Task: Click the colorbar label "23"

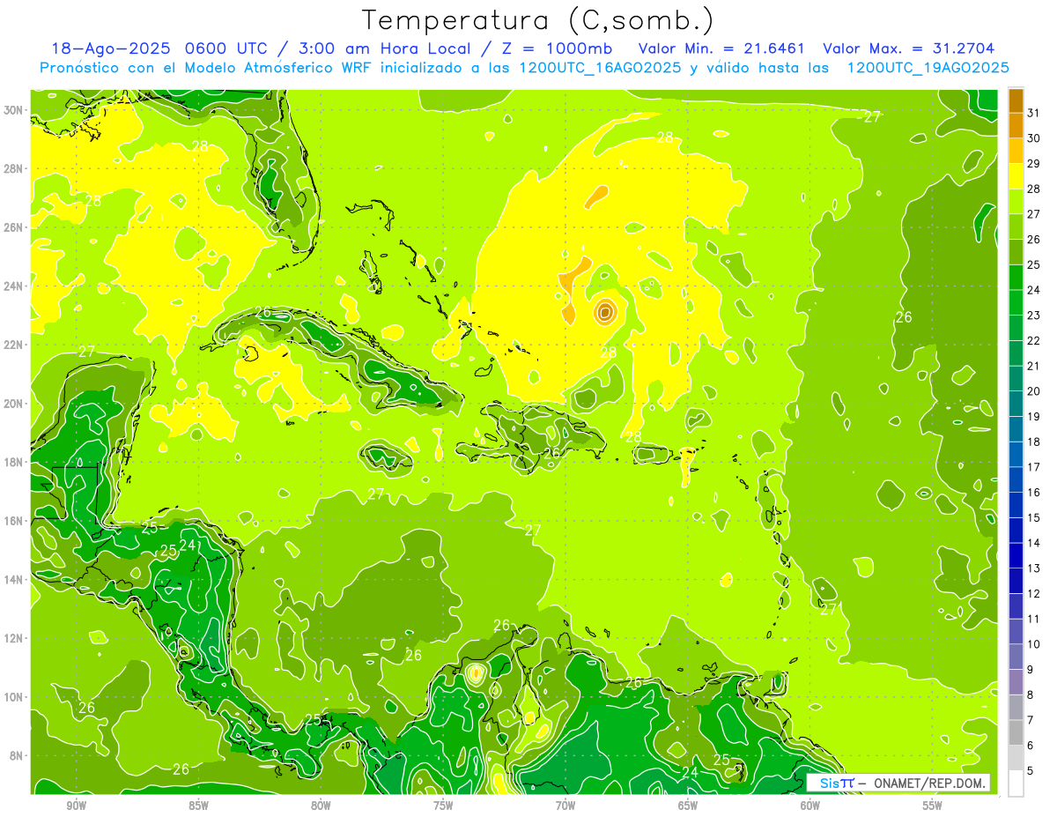Action: pyautogui.click(x=1034, y=315)
